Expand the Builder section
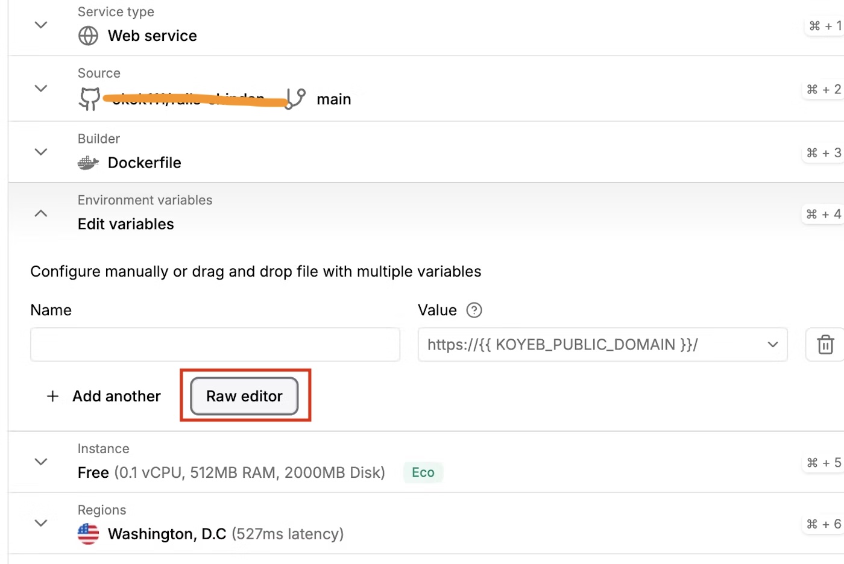Screen dimensions: 844x564 click(x=40, y=152)
